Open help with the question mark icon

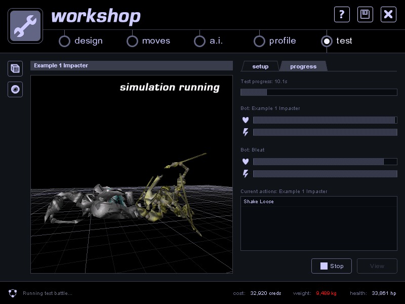pyautogui.click(x=342, y=14)
